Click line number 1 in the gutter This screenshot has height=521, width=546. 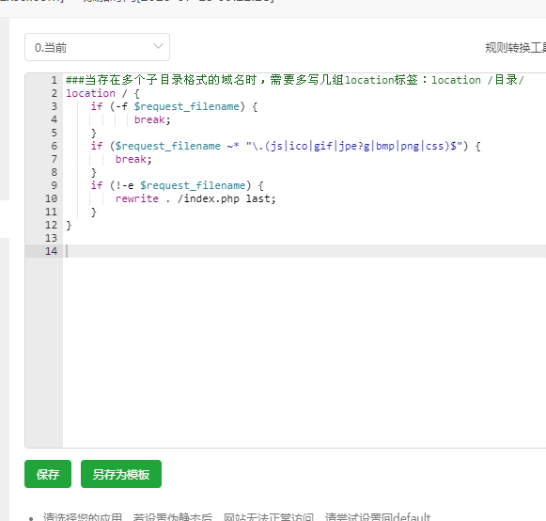point(54,80)
